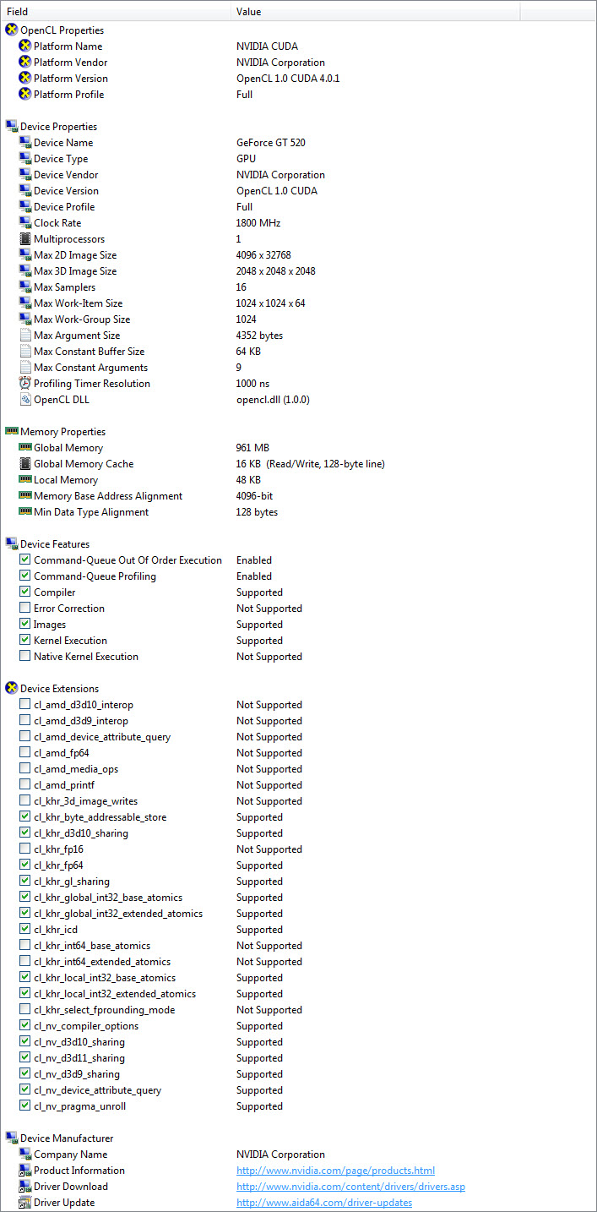The image size is (597, 1212).
Task: Click the Local Memory RAM icon
Action: (x=25, y=480)
